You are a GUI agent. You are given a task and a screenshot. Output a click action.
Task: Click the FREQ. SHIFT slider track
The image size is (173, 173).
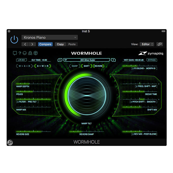pos(140,84)
